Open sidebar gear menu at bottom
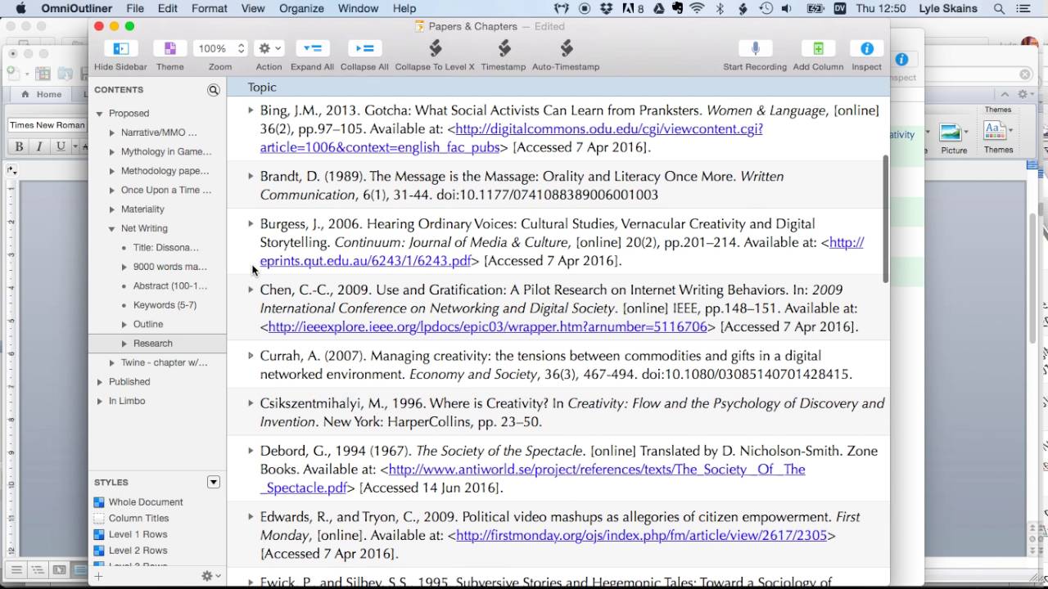This screenshot has width=1048, height=589. (211, 576)
